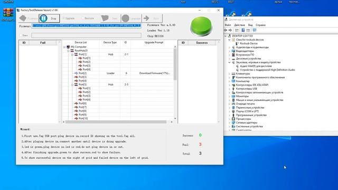Select the Port[8] row
The width and height of the screenshot is (338, 190).
[x=118, y=111]
